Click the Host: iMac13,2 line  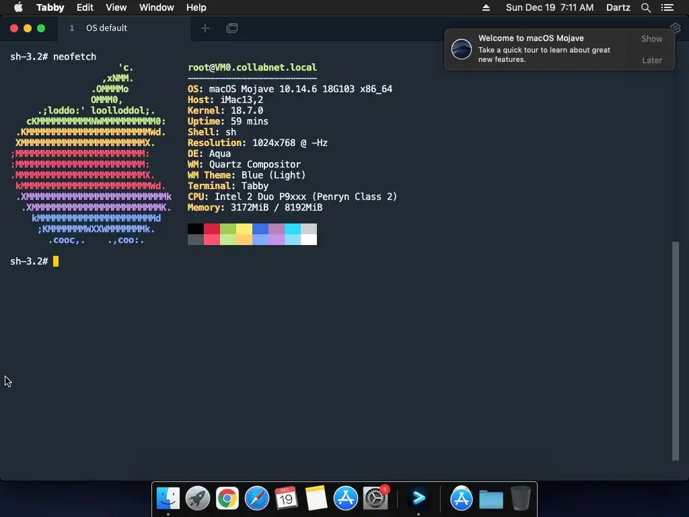click(225, 100)
